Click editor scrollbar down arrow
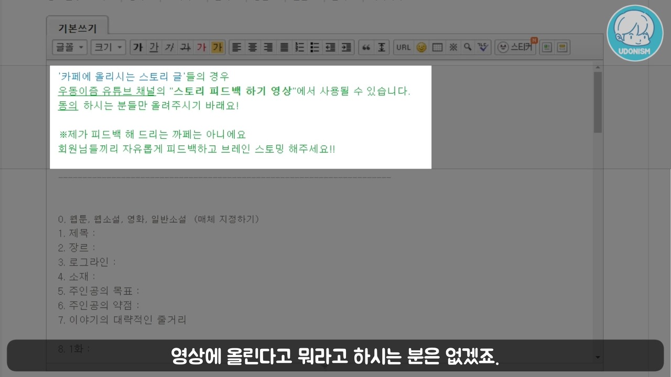Image resolution: width=671 pixels, height=377 pixels. pyautogui.click(x=598, y=357)
